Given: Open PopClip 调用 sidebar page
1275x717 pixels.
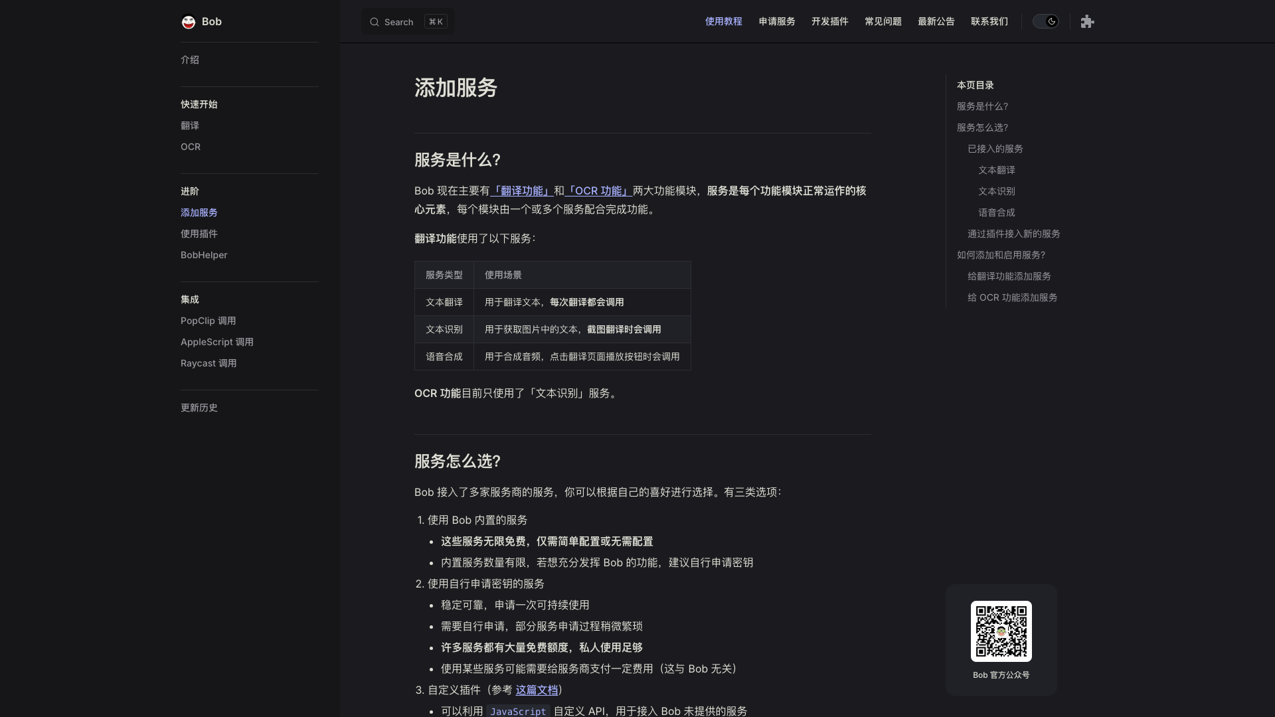Looking at the screenshot, I should pyautogui.click(x=209, y=321).
